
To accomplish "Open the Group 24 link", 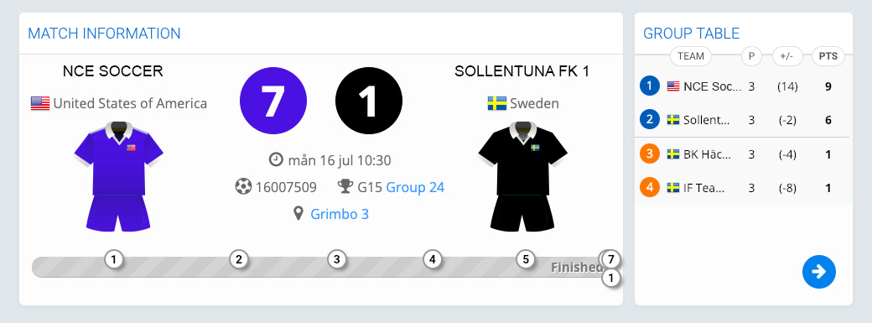I will [415, 187].
